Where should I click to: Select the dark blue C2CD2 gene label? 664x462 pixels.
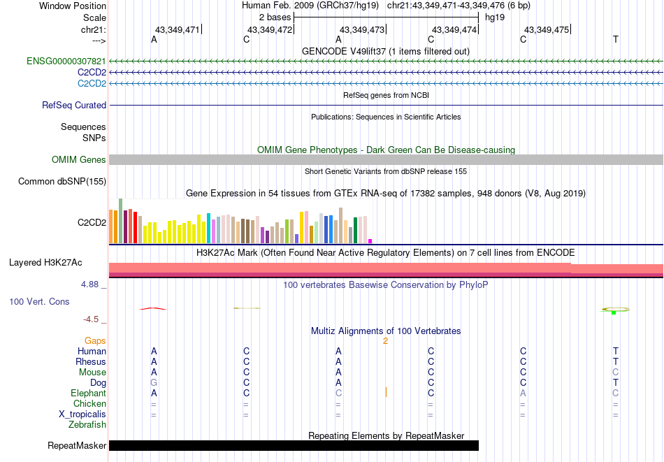point(92,73)
